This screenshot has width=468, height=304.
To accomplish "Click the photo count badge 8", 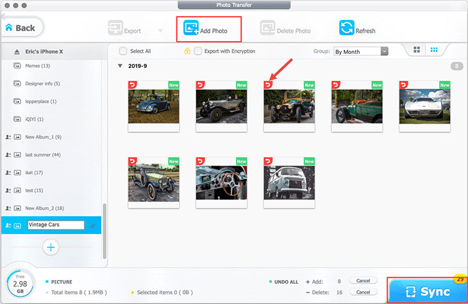I will tap(456, 66).
